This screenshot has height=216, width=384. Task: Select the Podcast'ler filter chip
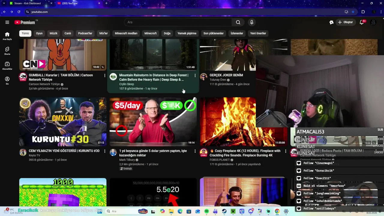(x=85, y=33)
